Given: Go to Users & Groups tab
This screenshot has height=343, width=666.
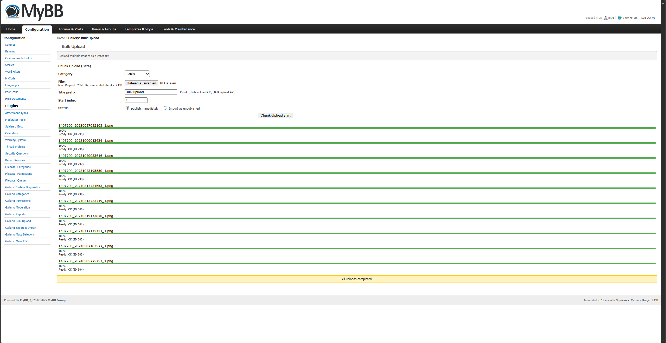Looking at the screenshot, I should pos(104,29).
